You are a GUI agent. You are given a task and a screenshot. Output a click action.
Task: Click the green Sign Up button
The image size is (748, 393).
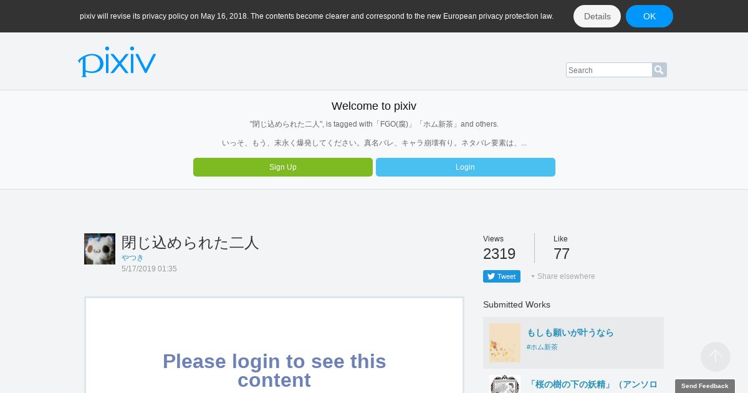point(283,167)
